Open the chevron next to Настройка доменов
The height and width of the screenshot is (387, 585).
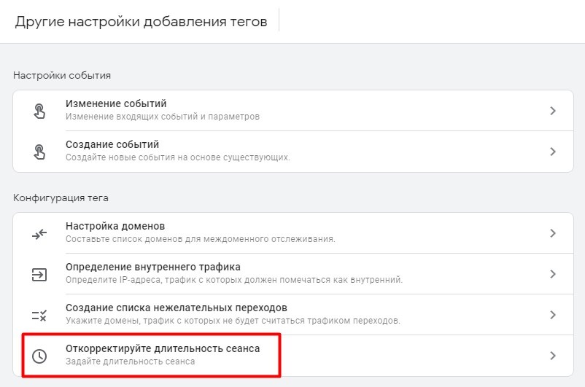(x=553, y=233)
